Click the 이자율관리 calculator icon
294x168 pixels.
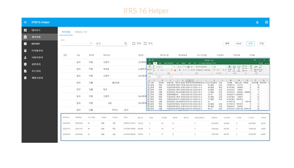25,50
